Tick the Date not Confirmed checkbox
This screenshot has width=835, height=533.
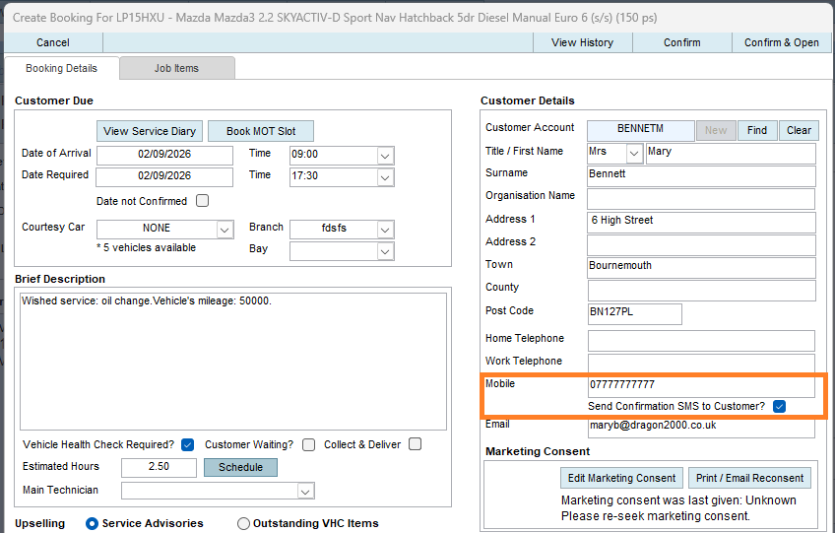coord(203,201)
